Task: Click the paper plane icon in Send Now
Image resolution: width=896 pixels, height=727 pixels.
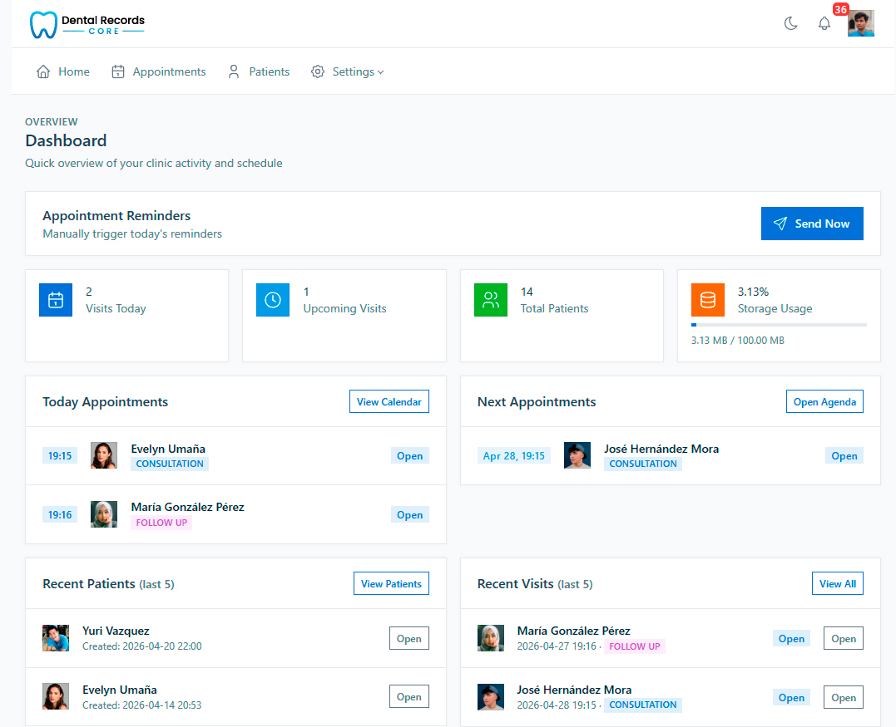Action: tap(780, 224)
